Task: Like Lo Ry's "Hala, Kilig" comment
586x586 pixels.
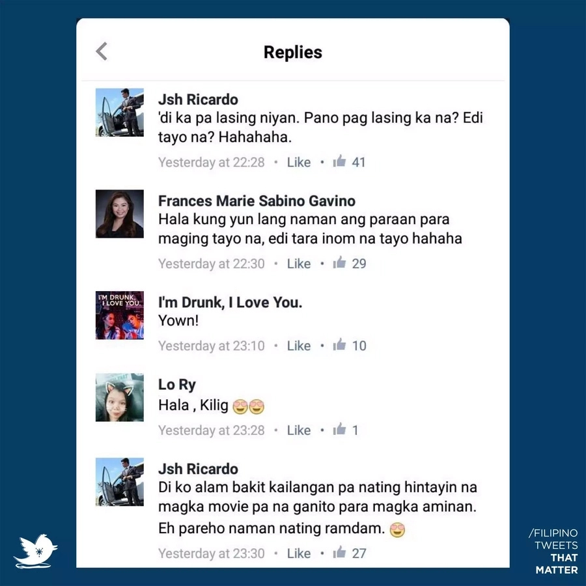Action: tap(299, 430)
